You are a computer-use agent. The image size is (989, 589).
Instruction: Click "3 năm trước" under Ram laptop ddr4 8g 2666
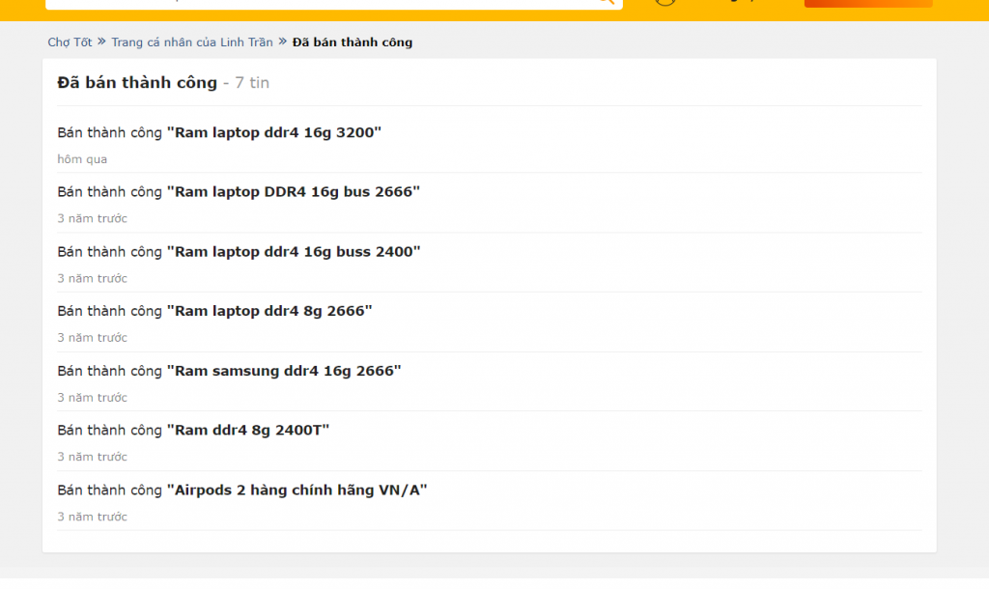92,338
